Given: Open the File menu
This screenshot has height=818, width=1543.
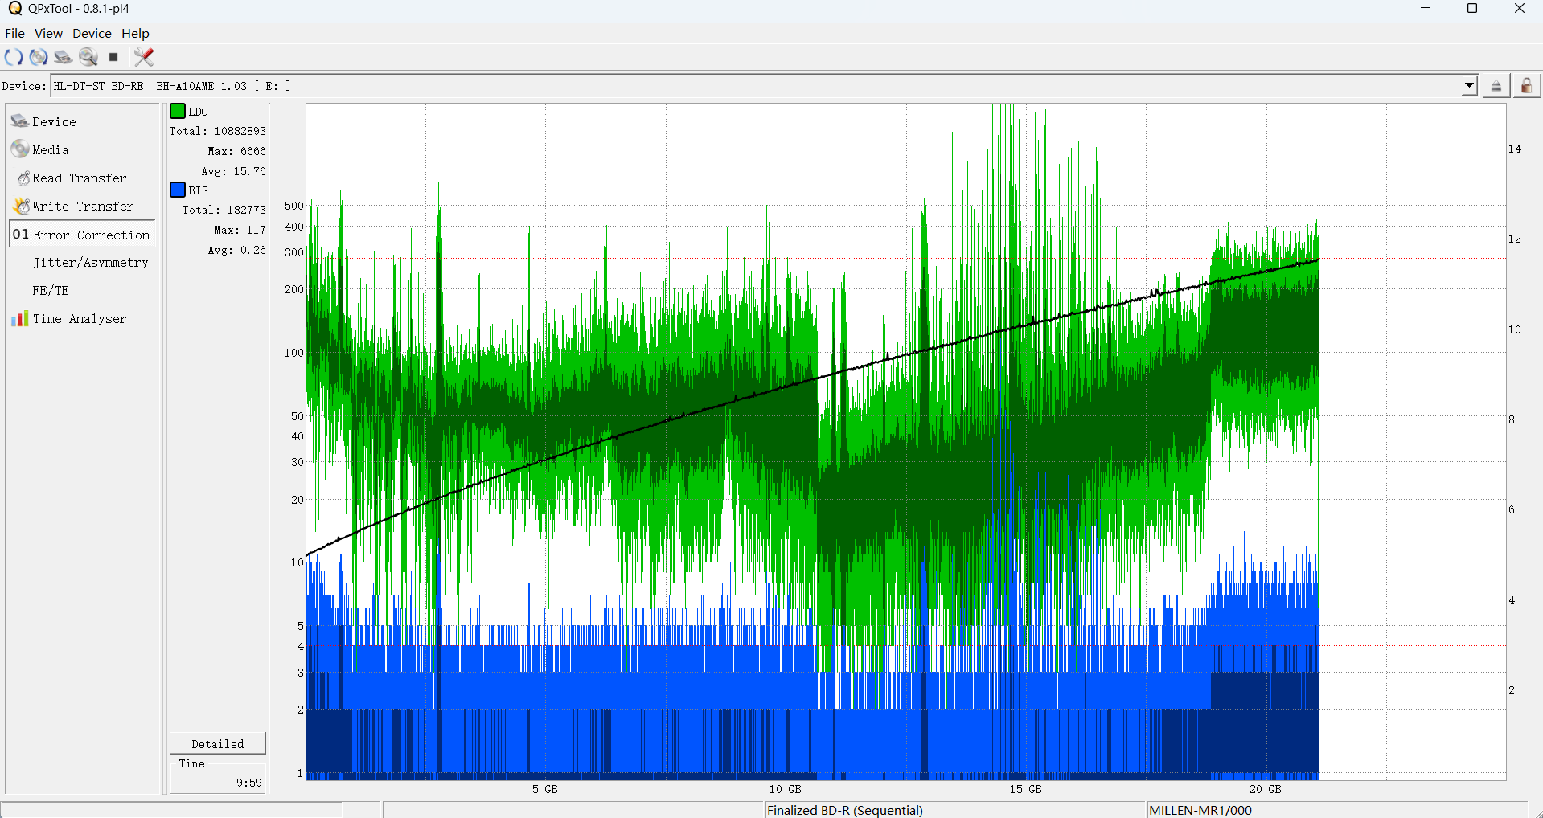Looking at the screenshot, I should tap(14, 33).
